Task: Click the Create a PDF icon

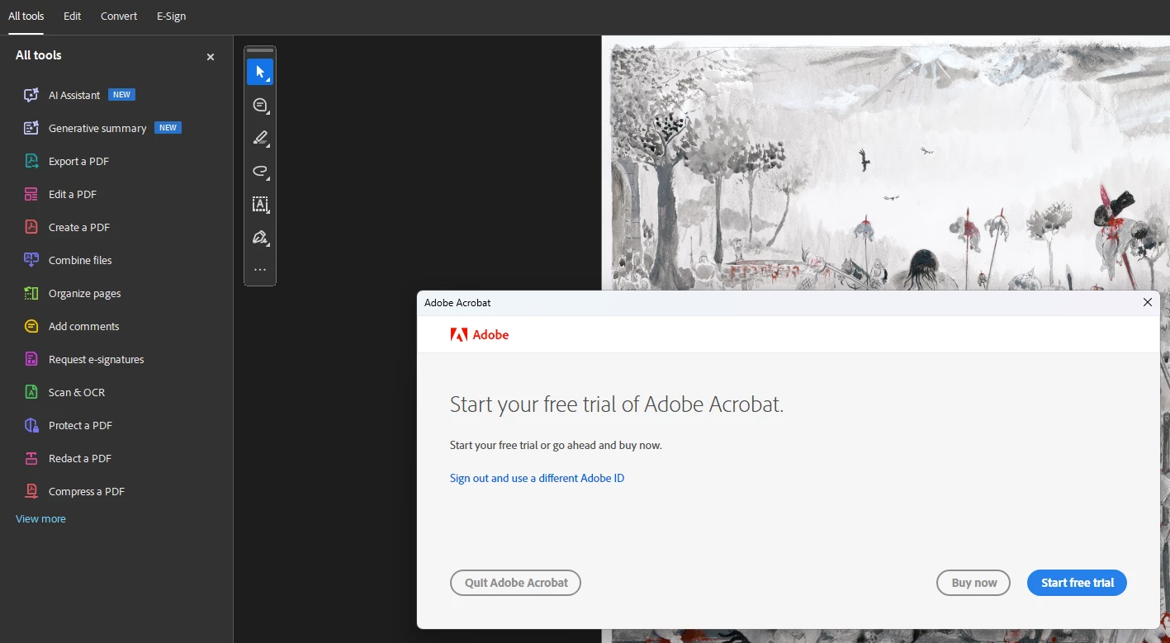Action: pos(31,227)
